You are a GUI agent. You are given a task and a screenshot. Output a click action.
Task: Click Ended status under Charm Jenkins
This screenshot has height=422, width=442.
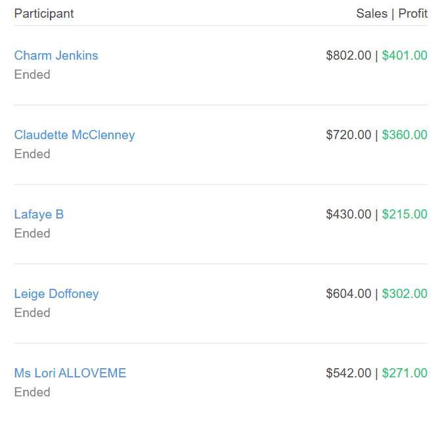tap(32, 75)
